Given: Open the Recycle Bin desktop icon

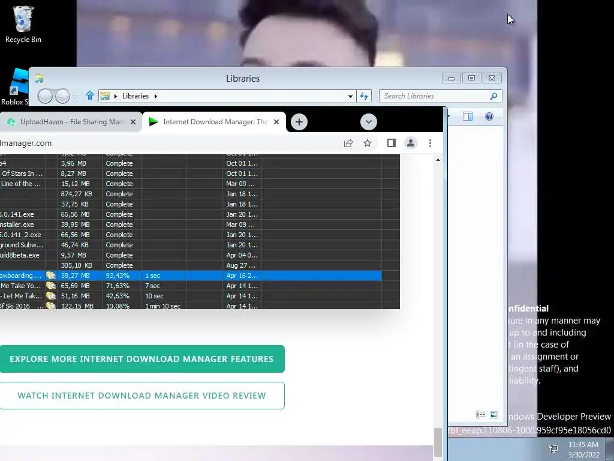Looking at the screenshot, I should coord(23,24).
